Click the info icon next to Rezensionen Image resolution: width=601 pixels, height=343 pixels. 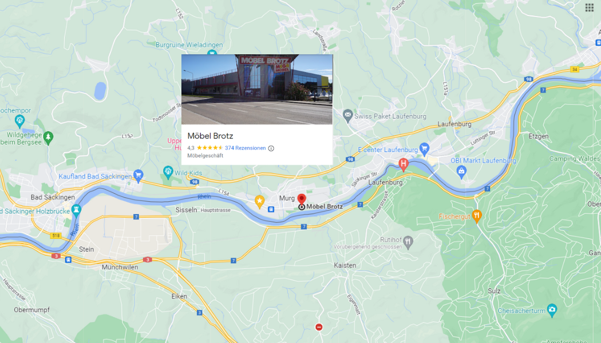[271, 148]
